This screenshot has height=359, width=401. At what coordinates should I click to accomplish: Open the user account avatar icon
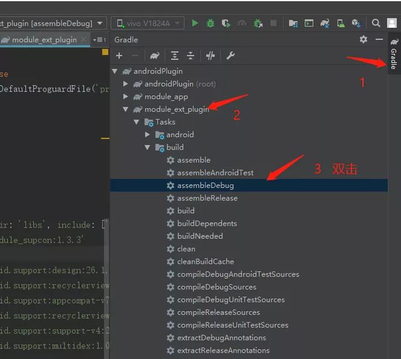click(392, 23)
